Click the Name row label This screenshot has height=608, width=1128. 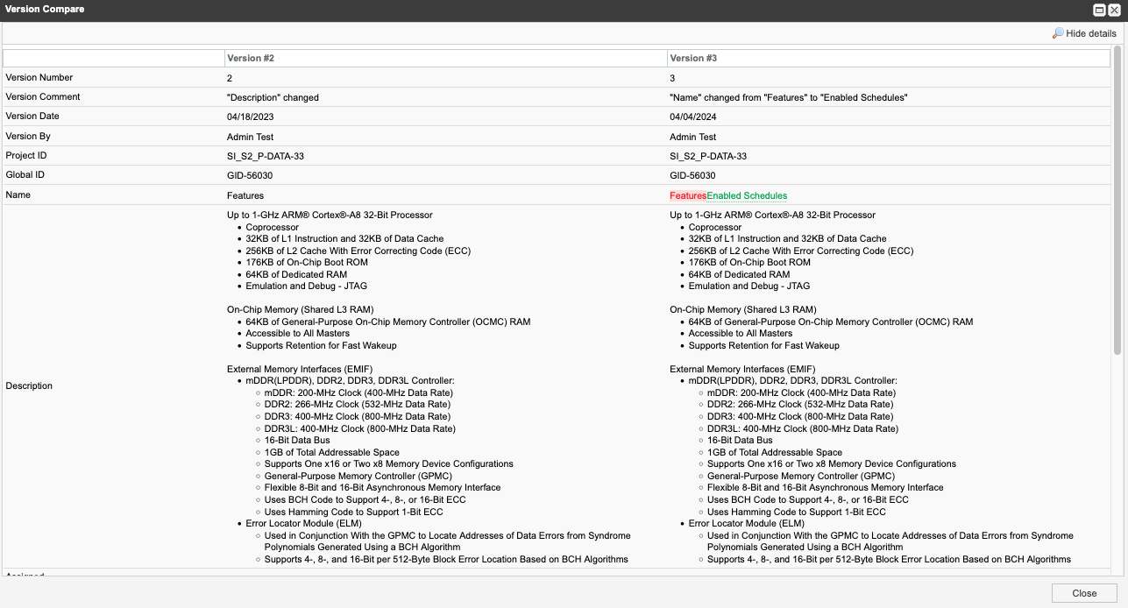(x=18, y=195)
